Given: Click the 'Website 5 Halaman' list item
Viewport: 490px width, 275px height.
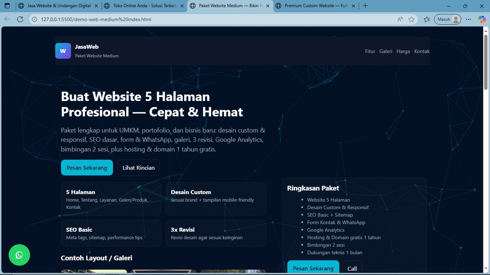Looking at the screenshot, I should [x=328, y=199].
